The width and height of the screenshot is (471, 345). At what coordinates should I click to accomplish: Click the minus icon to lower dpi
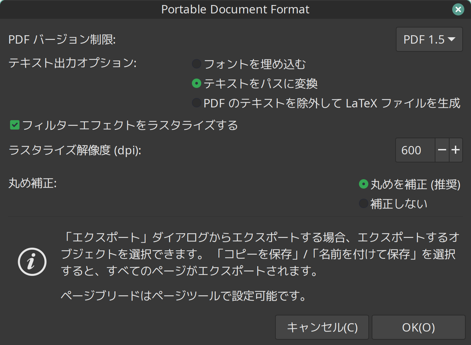(x=442, y=150)
